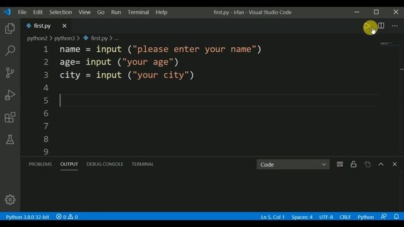Click the string "please enter your name"
The width and height of the screenshot is (404, 227).
coord(194,49)
